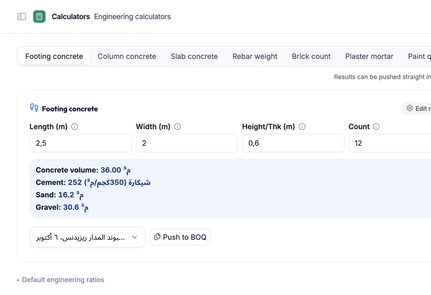Viewport: 431px width, 295px height.
Task: Click the Calculators page title
Action: (x=71, y=16)
